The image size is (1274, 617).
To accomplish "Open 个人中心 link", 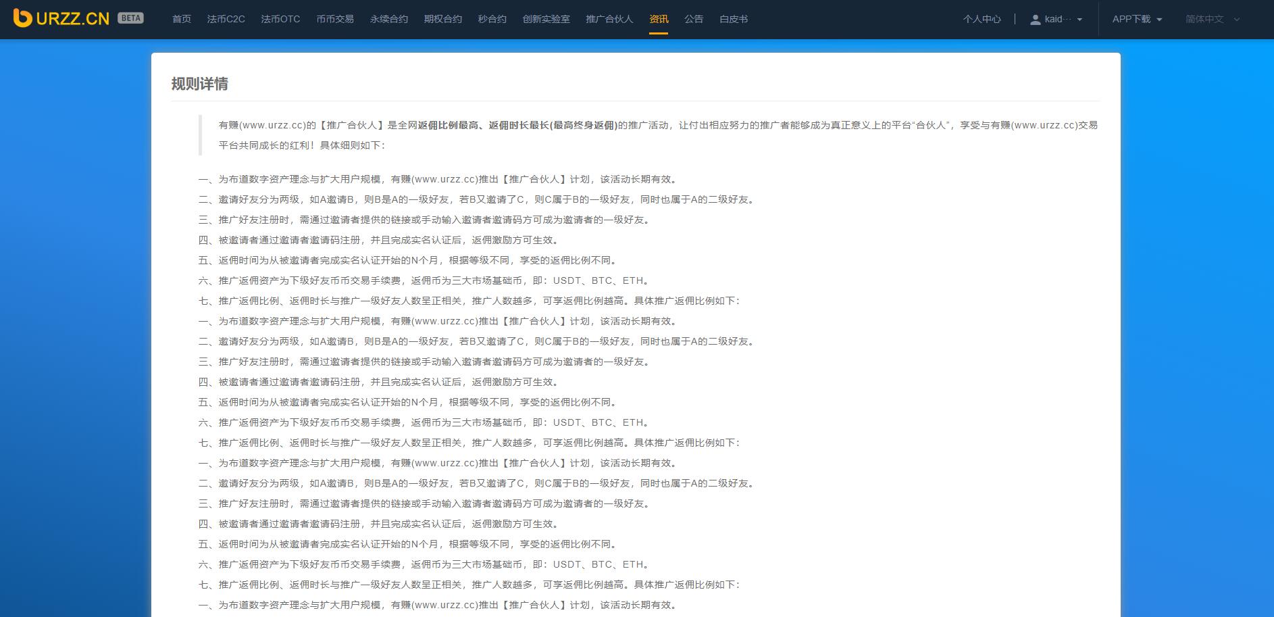I will (x=982, y=19).
